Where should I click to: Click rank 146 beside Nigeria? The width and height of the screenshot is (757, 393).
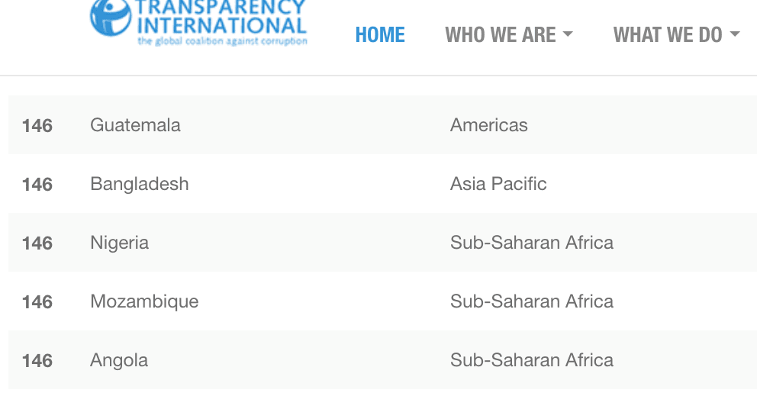coord(37,243)
